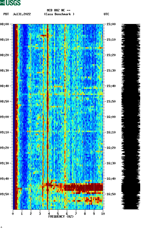
Task: Click the '08:40' PDT time label
Action: [x=5, y=86]
